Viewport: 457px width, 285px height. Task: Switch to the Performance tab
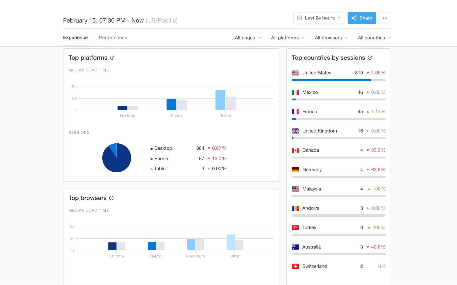coord(113,37)
